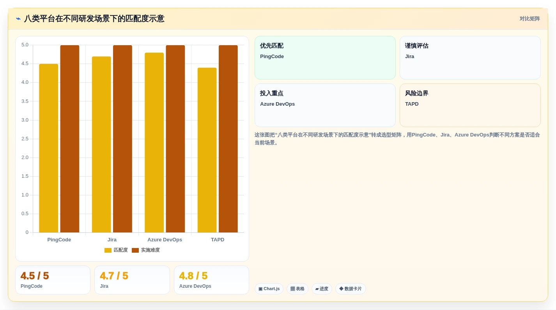Click the TAPD x-axis label
The height and width of the screenshot is (310, 556).
(218, 240)
